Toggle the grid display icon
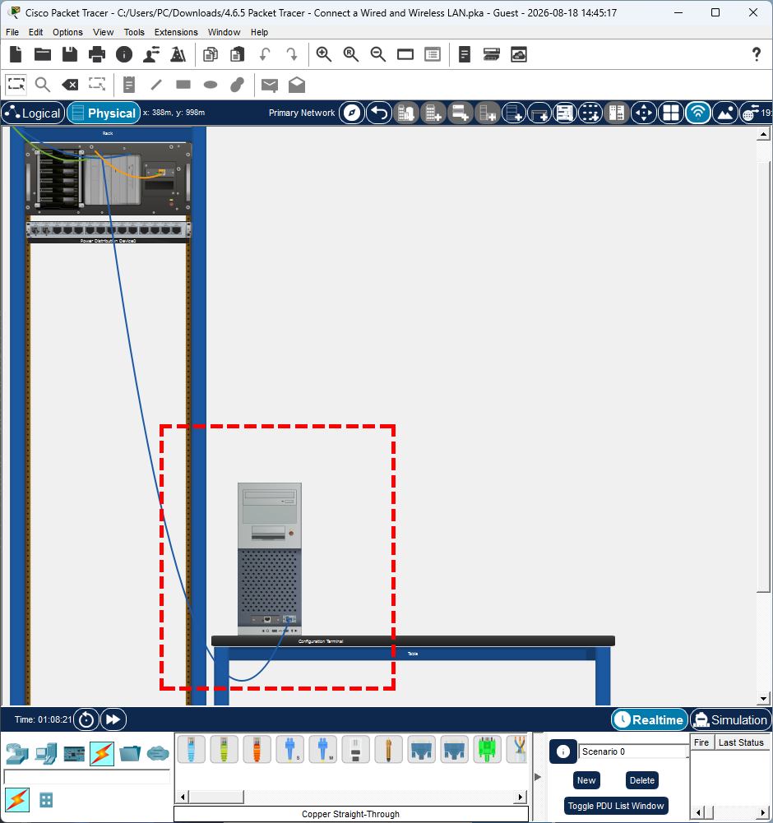The height and width of the screenshot is (823, 773). point(671,113)
